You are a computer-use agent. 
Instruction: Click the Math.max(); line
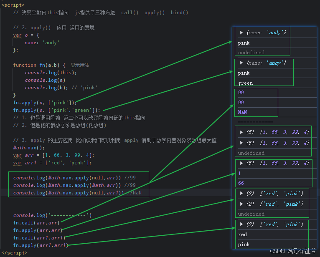[29, 148]
